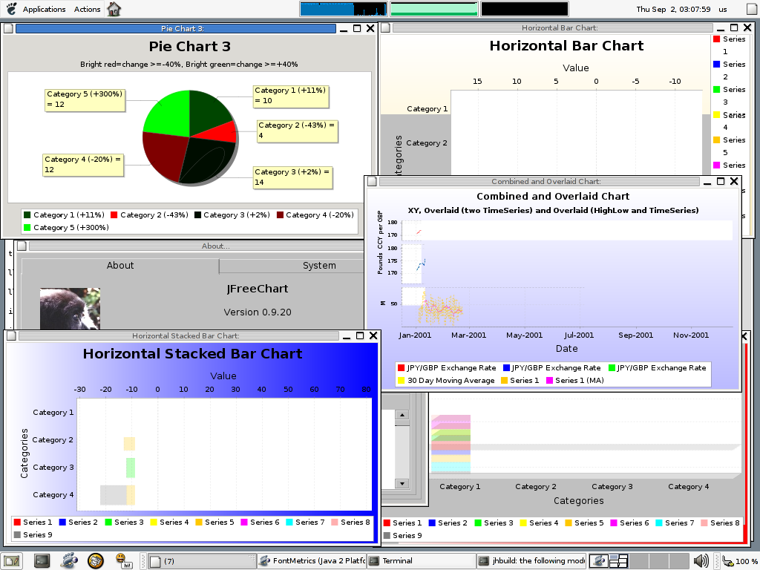This screenshot has height=570, width=760.
Task: Click the yellow 30 Day Moving Average legend swatch
Action: pos(402,381)
